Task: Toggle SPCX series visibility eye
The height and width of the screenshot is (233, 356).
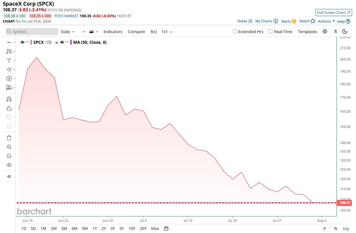Action: (x=22, y=42)
